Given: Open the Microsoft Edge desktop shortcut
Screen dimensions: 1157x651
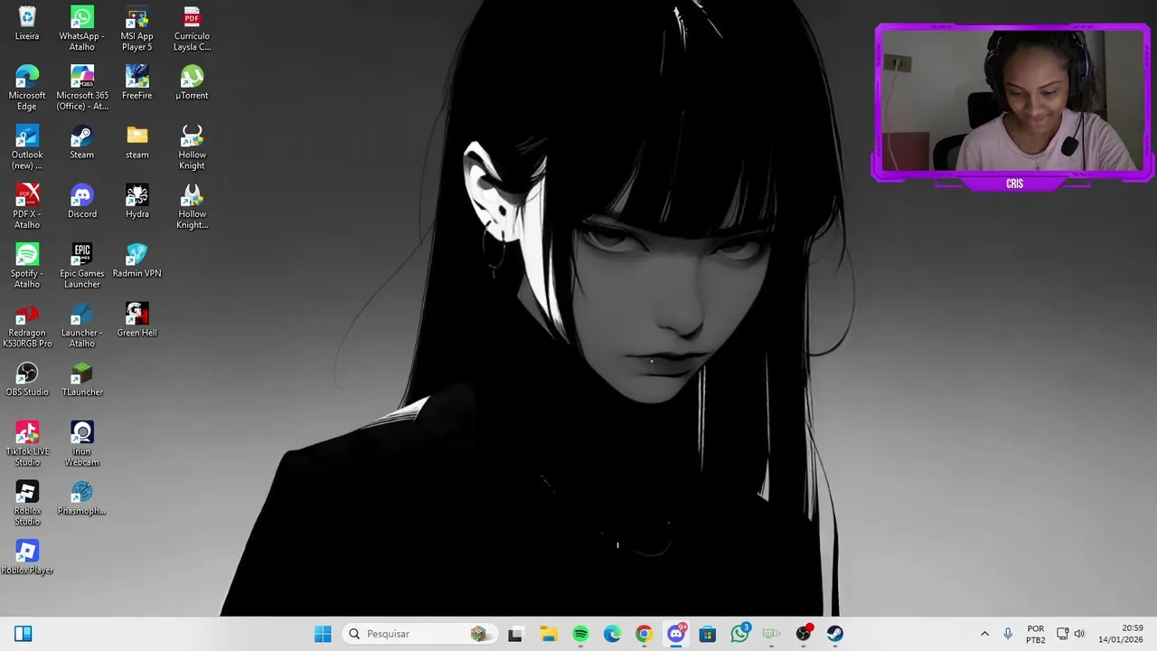Looking at the screenshot, I should (27, 88).
